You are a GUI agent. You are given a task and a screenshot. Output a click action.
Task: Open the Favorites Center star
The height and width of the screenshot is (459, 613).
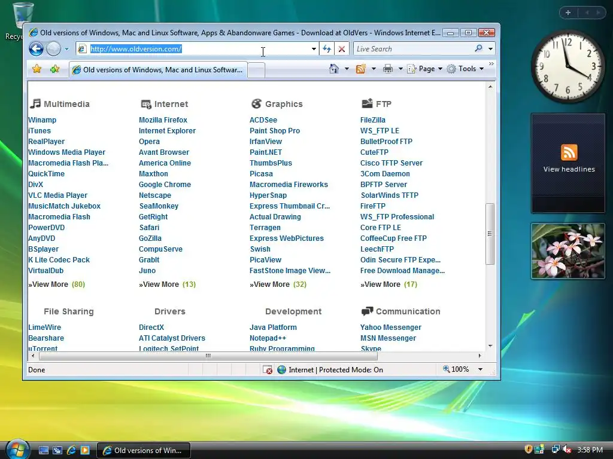(x=37, y=69)
